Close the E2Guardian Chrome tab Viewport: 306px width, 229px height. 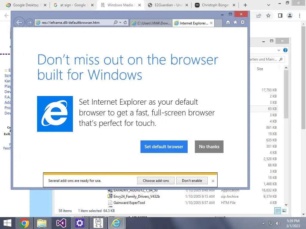click(x=187, y=5)
